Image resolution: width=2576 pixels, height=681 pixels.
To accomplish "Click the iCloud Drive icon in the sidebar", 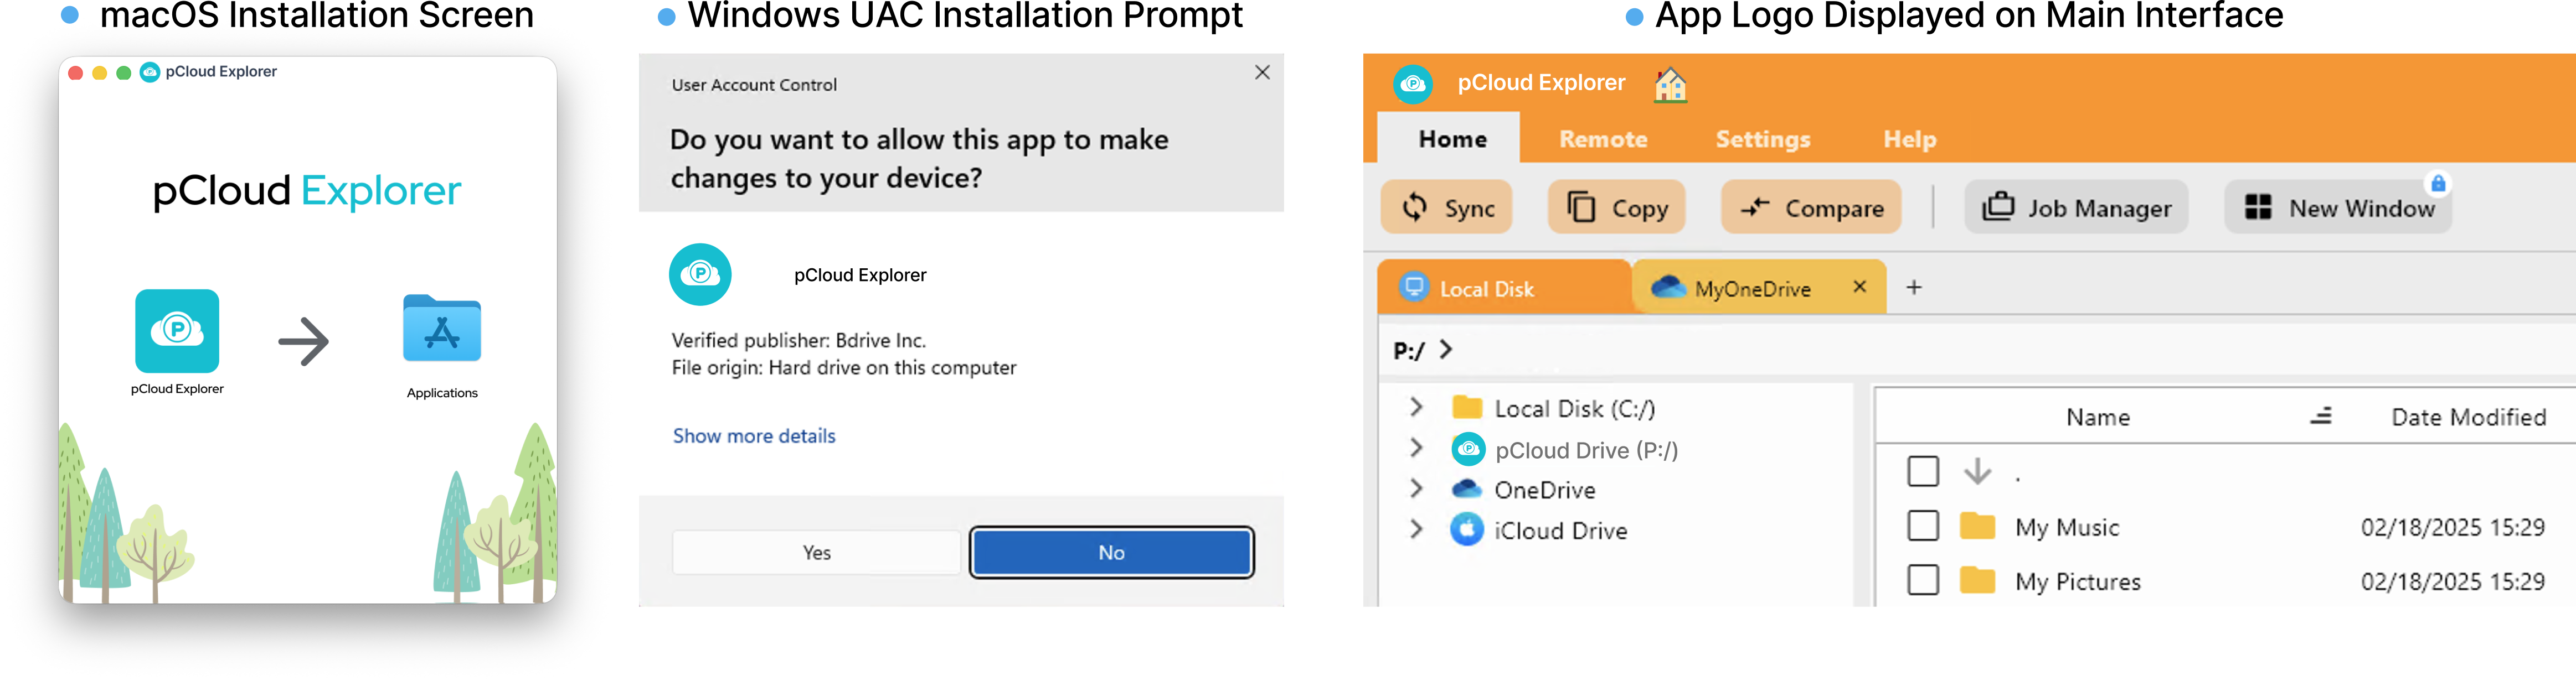I will [1466, 530].
